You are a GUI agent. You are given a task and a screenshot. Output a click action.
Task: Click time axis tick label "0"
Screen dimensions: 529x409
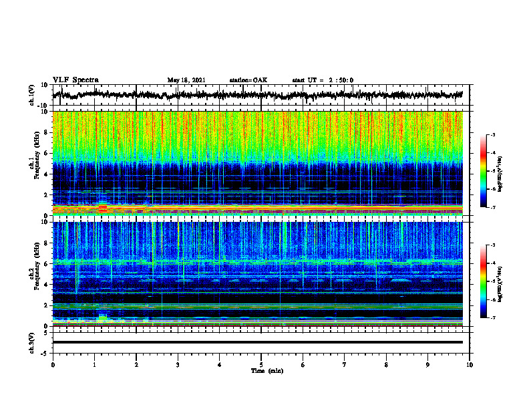coord(53,365)
